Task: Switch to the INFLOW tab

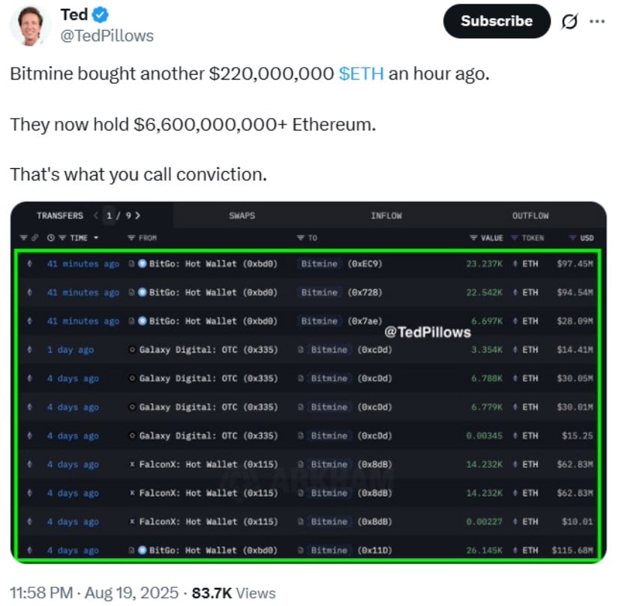Action: (x=386, y=216)
